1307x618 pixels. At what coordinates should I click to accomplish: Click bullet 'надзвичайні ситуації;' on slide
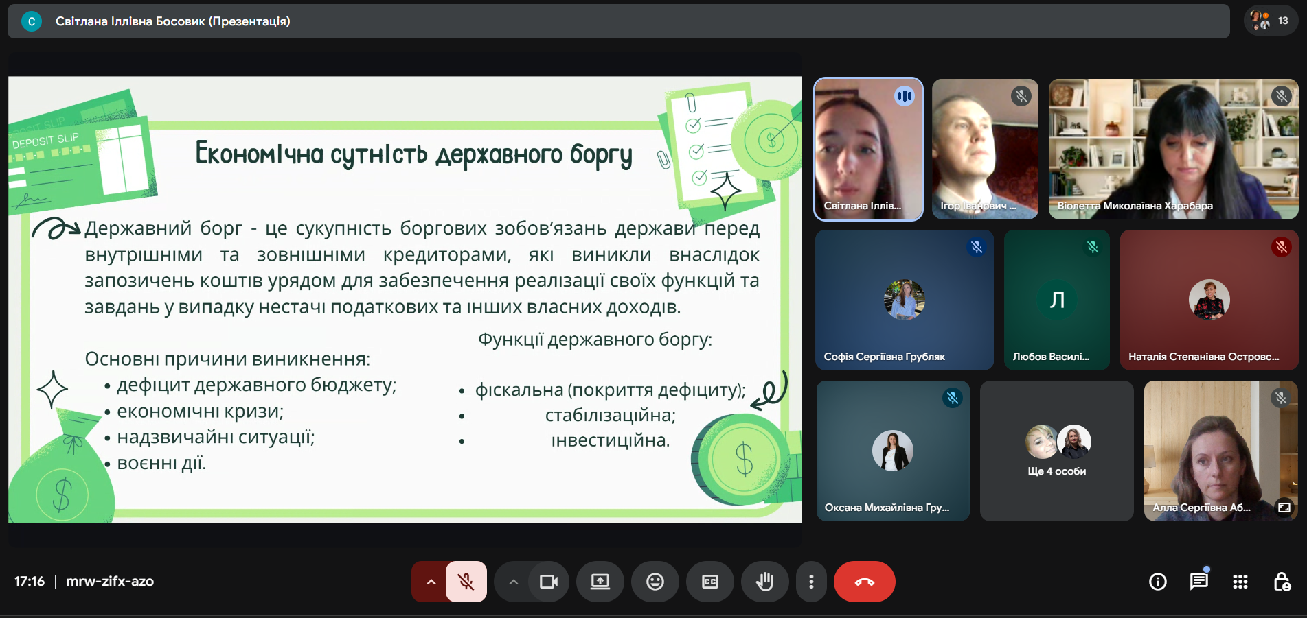216,437
